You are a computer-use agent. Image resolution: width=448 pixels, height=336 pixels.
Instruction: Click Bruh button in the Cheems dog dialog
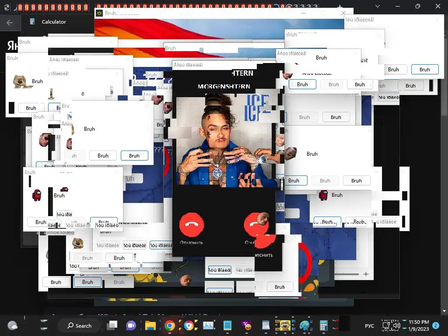[x=31, y=108]
